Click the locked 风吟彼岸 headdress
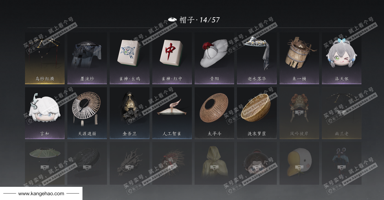Screen dimensions: 384x200 (x=299, y=113)
